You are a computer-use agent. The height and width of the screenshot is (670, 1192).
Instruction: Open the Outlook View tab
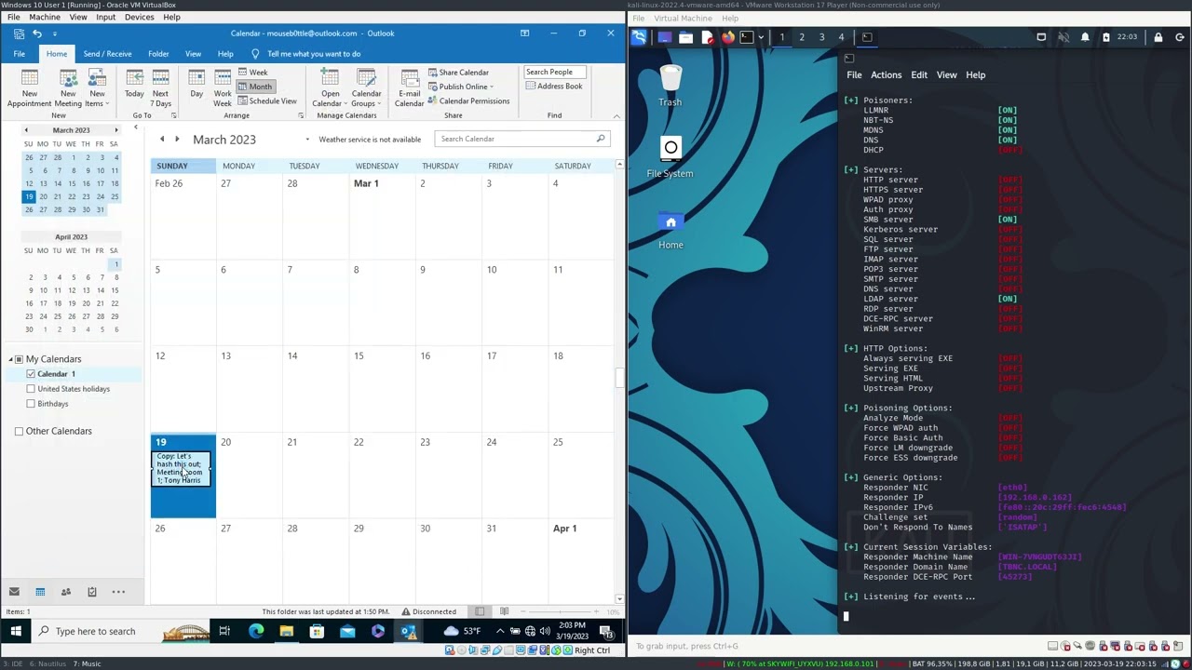193,54
